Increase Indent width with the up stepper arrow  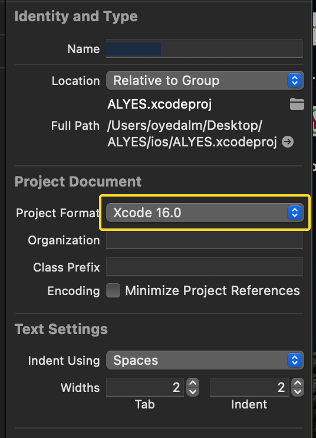[x=298, y=383]
